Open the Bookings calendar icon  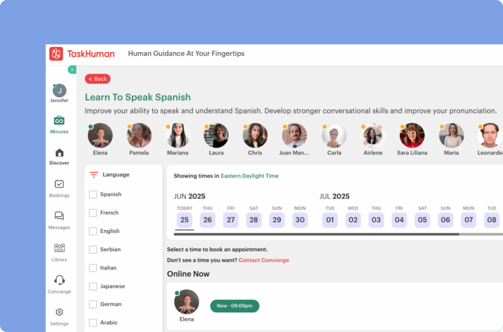click(59, 184)
